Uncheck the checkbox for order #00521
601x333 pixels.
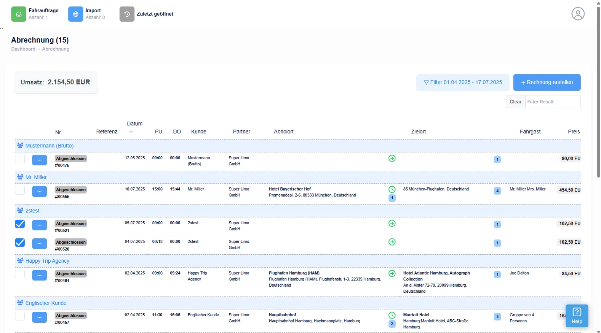20,224
